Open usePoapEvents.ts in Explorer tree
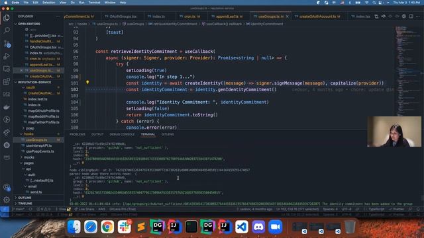 click(x=40, y=151)
